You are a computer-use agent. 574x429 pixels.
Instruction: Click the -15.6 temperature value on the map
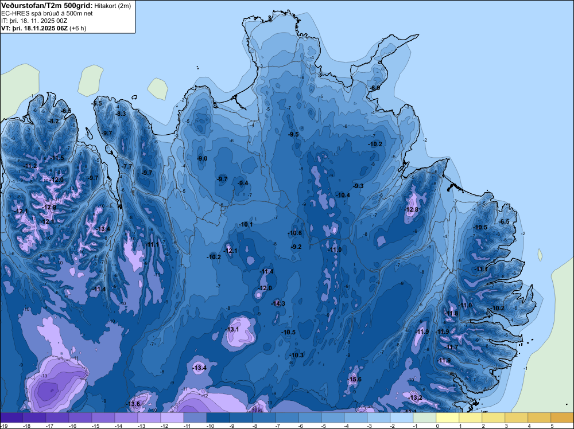(354, 379)
